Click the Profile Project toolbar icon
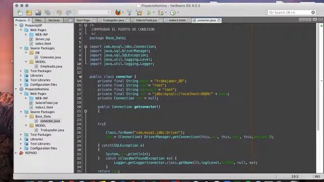The width and height of the screenshot is (324, 182). click(x=173, y=13)
